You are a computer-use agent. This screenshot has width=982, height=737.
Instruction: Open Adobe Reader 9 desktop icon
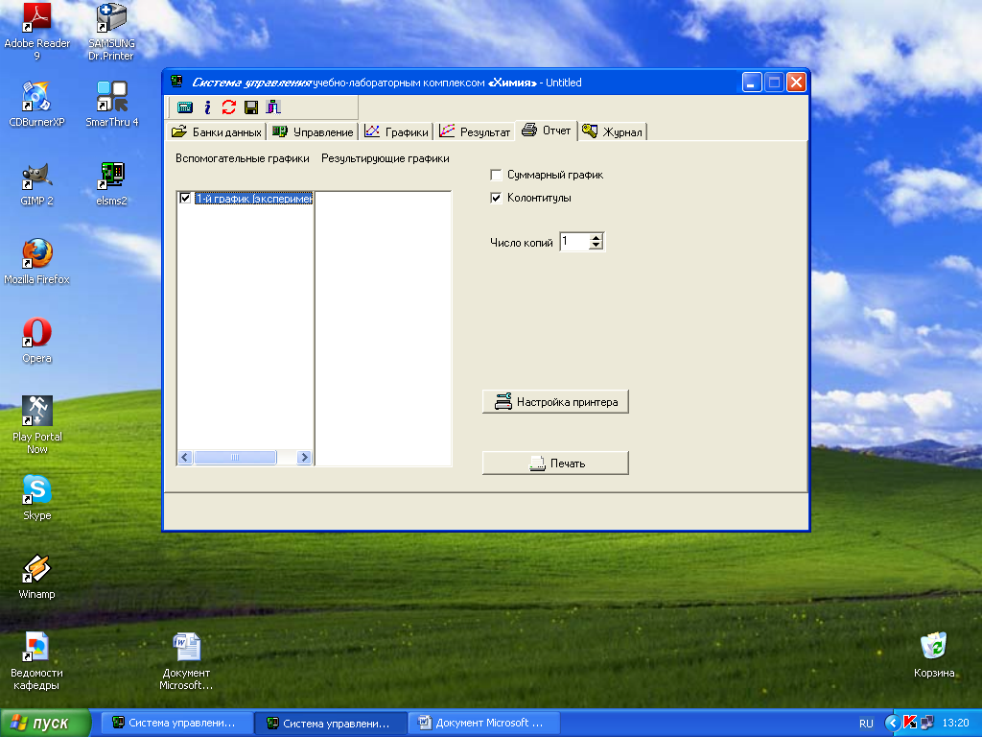(x=37, y=32)
